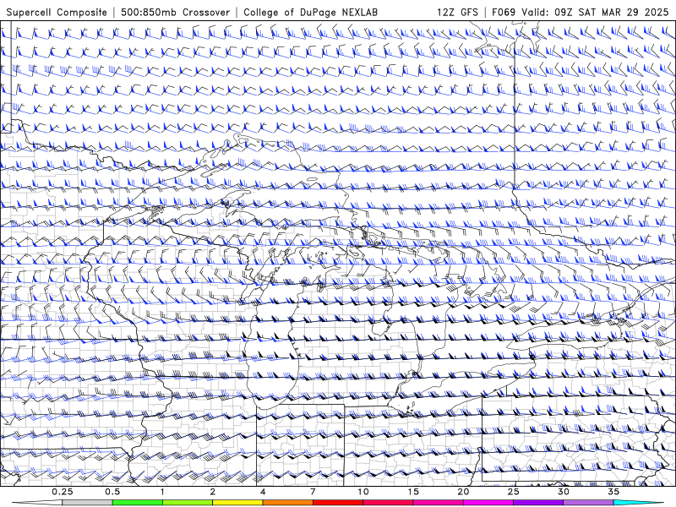
Task: Select the orange 4–7 color bar segment
Action: click(x=287, y=503)
